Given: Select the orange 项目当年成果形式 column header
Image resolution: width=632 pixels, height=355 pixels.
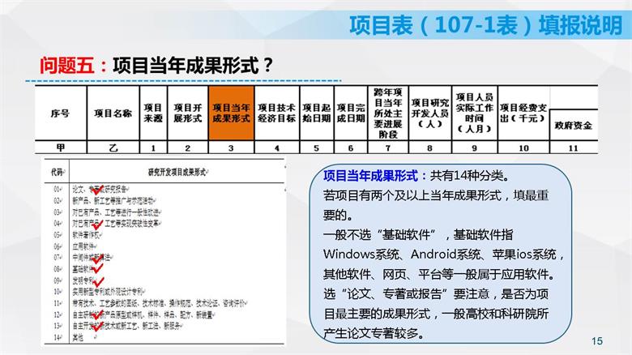Looking at the screenshot, I should tap(231, 113).
